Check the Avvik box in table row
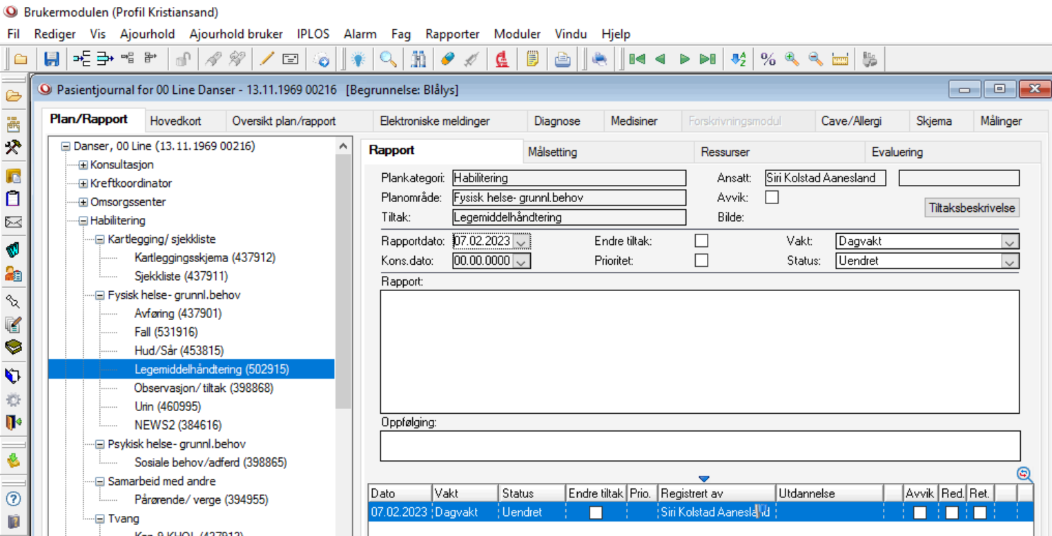The height and width of the screenshot is (536, 1052). coord(919,513)
